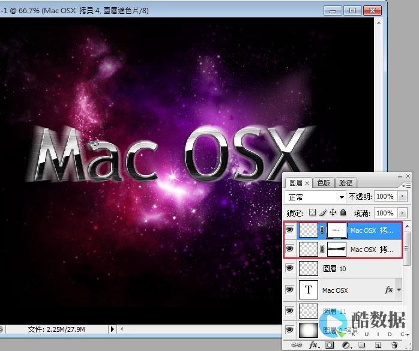Select the T thumbnail of the Mac OSX text layer

click(x=309, y=290)
